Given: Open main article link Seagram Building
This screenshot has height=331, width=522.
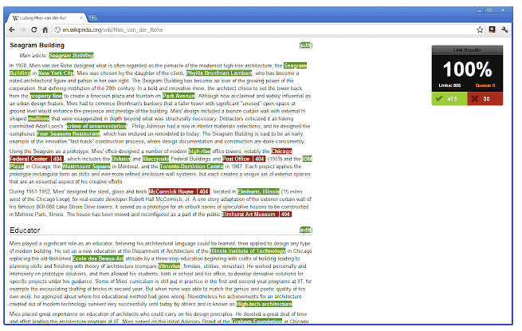Looking at the screenshot, I should (71, 55).
